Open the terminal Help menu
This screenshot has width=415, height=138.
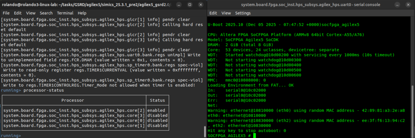coord(82,13)
